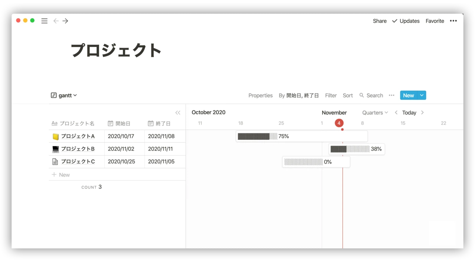Add a row with + New

[x=117, y=175]
